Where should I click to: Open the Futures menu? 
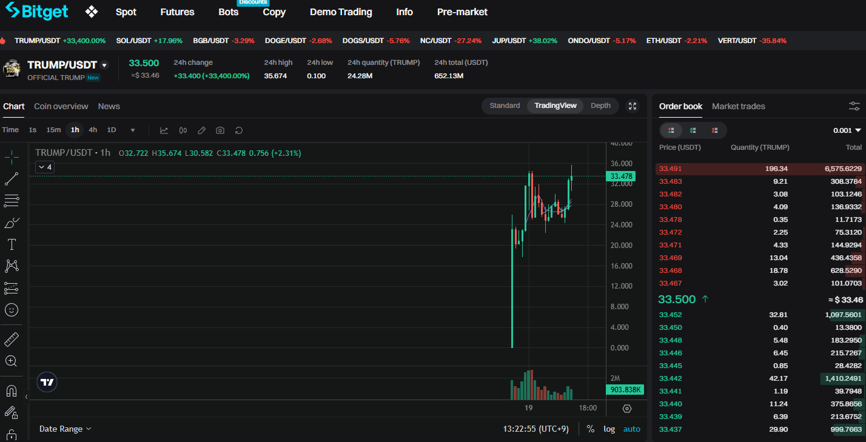click(x=177, y=12)
